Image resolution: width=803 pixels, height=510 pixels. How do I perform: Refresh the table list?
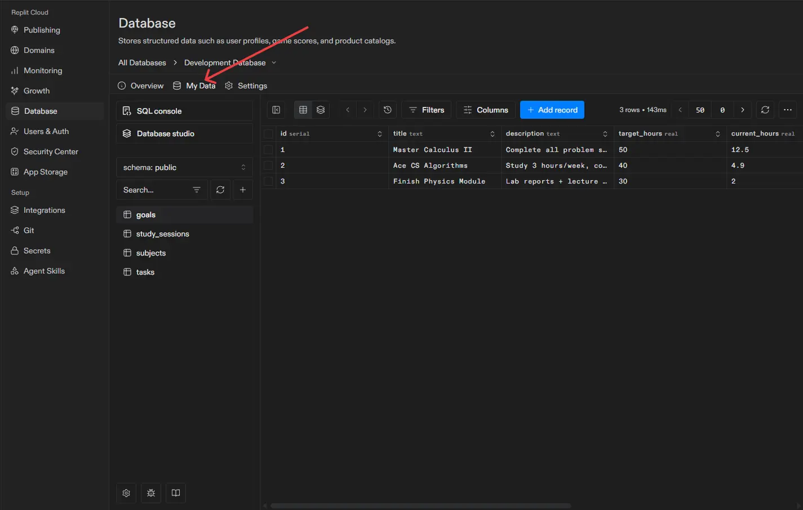220,190
